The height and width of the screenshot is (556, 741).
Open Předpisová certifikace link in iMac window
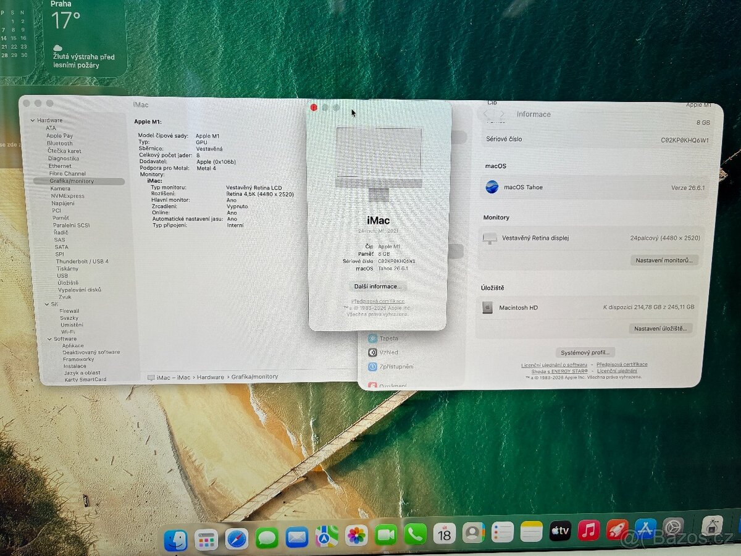378,301
